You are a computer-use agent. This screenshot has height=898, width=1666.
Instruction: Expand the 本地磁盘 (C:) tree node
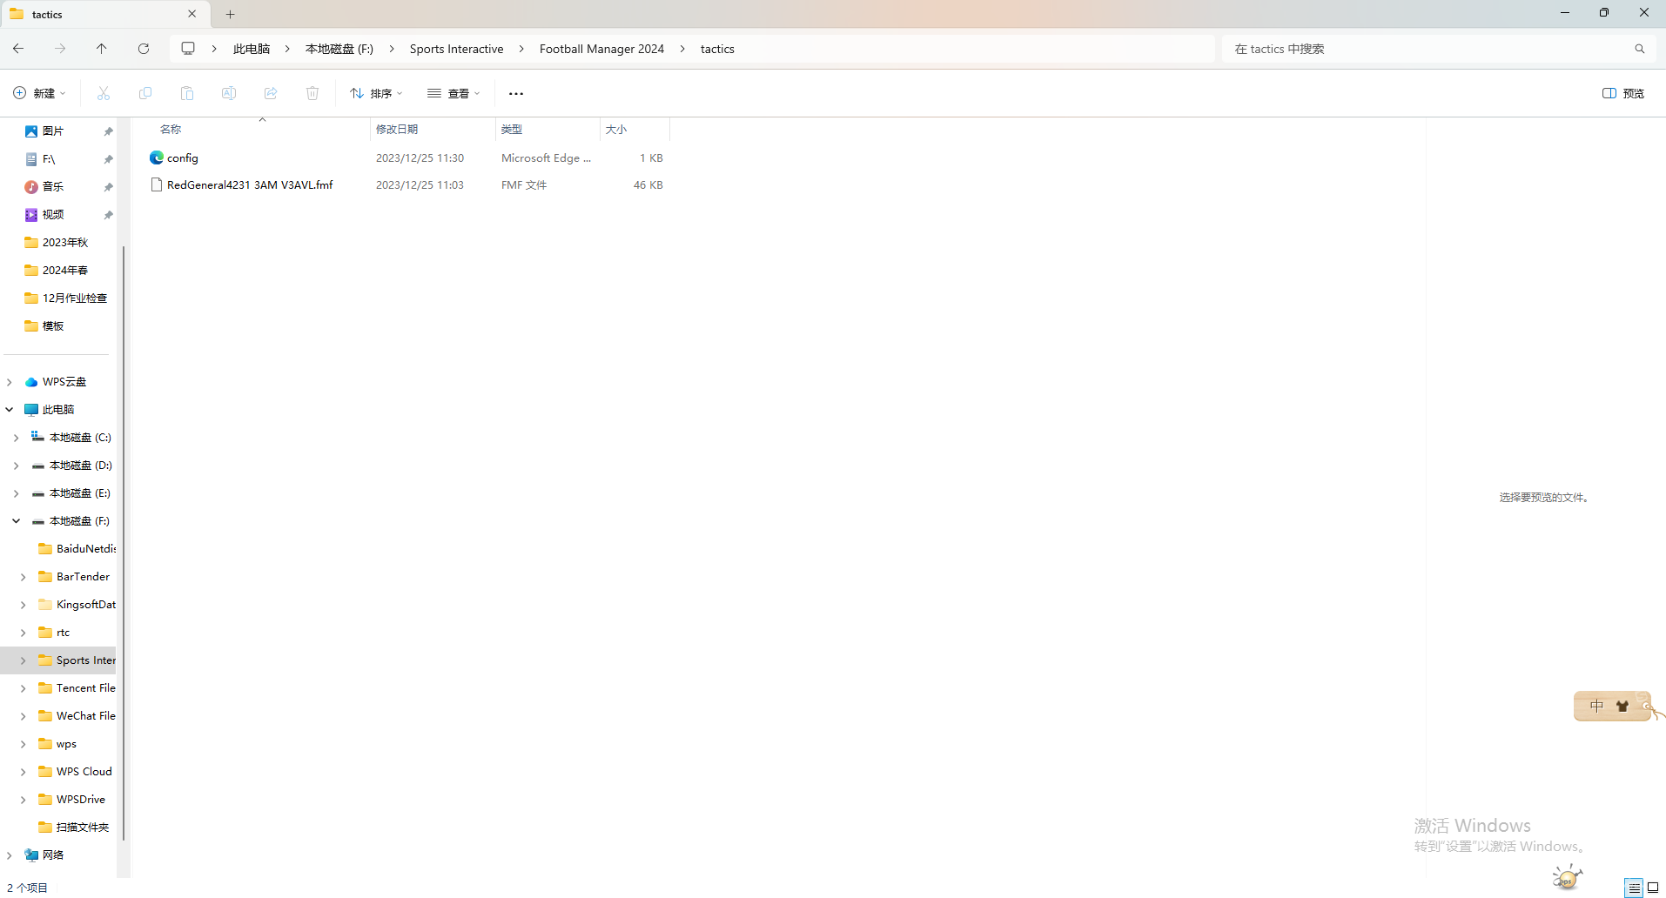(17, 438)
